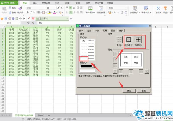Screen dimensions: 173x121
Task: Toggle horizontal center alignment in ribbon
Action: coord(71,13)
